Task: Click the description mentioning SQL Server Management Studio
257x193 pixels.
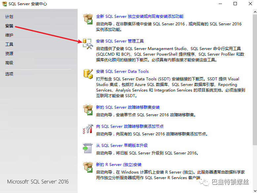Action: pyautogui.click(x=170, y=54)
